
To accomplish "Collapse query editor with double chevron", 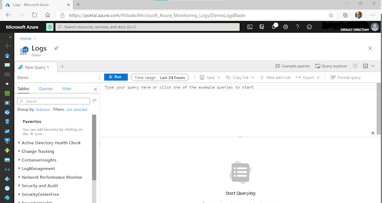I will coord(373,133).
